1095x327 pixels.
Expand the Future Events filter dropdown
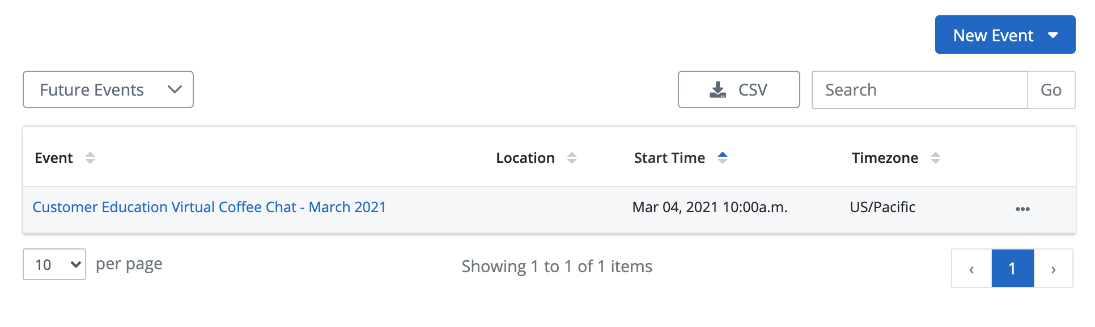click(x=108, y=89)
